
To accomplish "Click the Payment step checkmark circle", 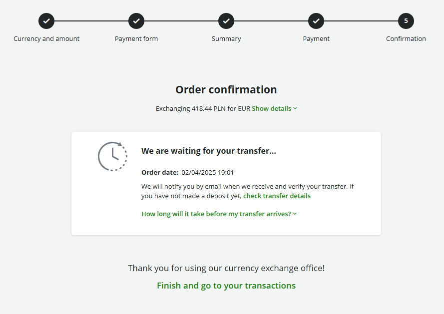I will click(316, 21).
